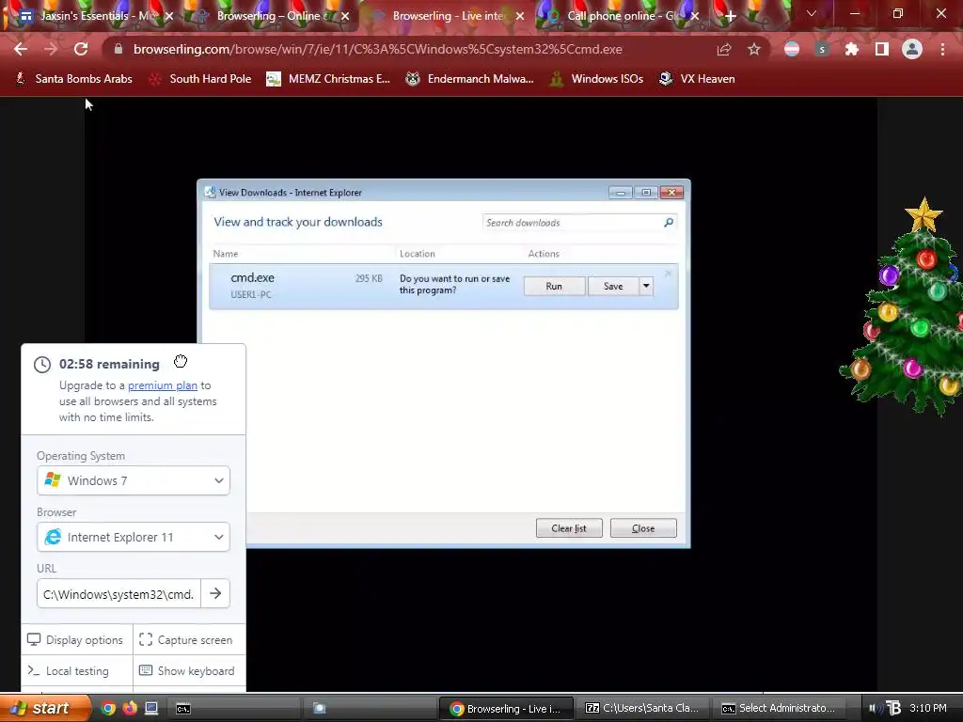Open a new Chrome tab with plus
The width and height of the screenshot is (963, 722).
730,17
